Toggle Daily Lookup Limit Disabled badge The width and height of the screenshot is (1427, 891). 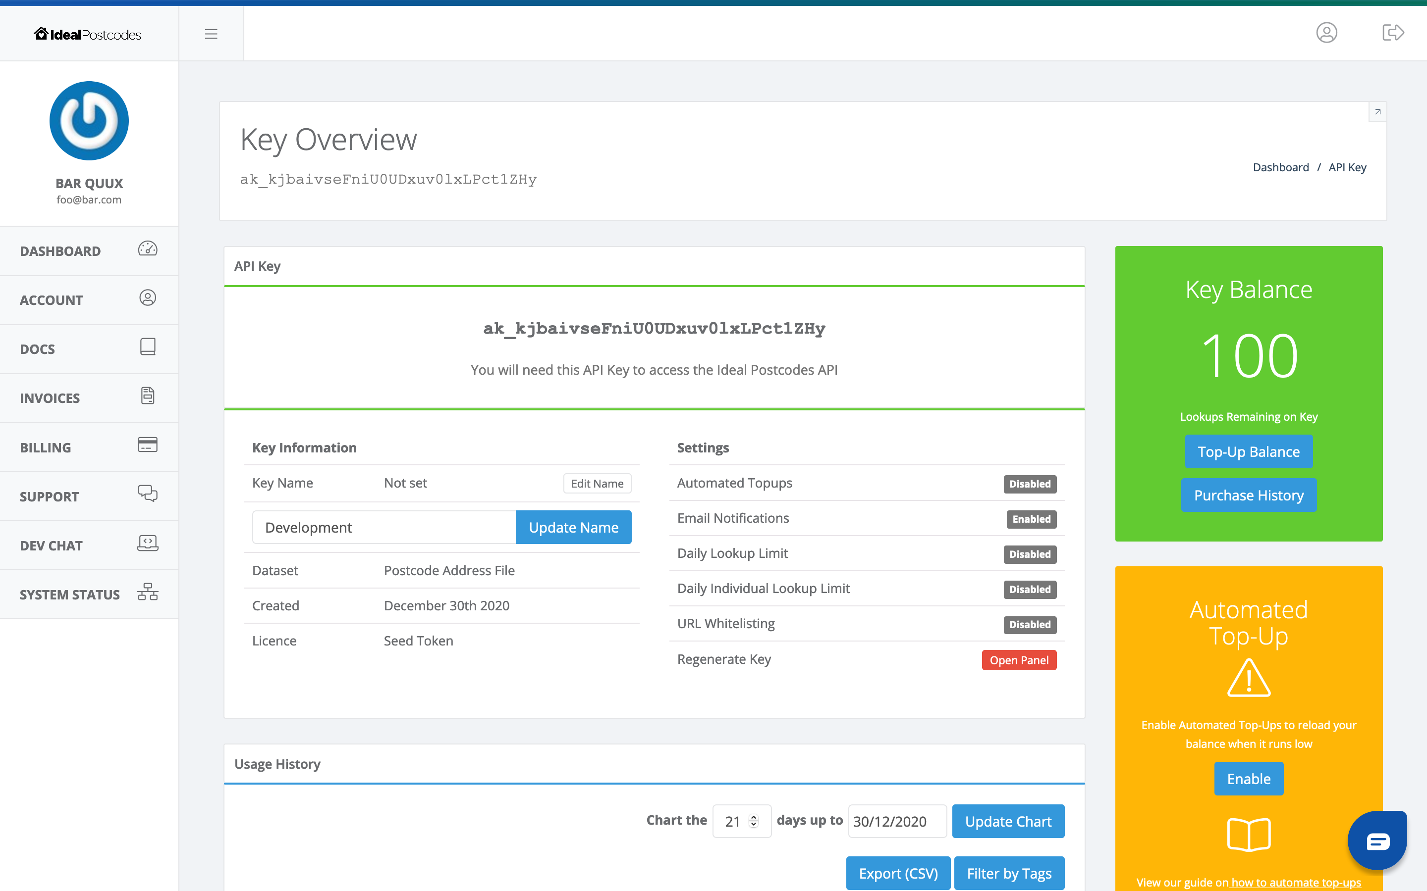[x=1030, y=554]
